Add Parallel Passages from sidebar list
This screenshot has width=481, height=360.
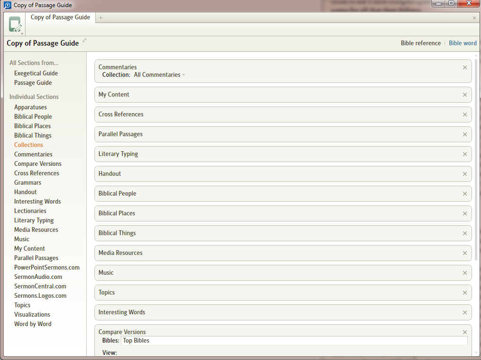coord(36,258)
